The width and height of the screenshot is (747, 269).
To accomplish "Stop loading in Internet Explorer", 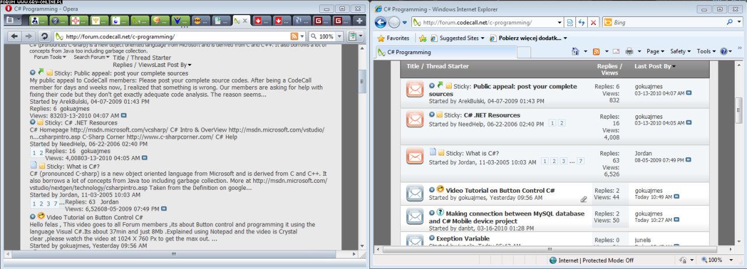I will coord(594,22).
